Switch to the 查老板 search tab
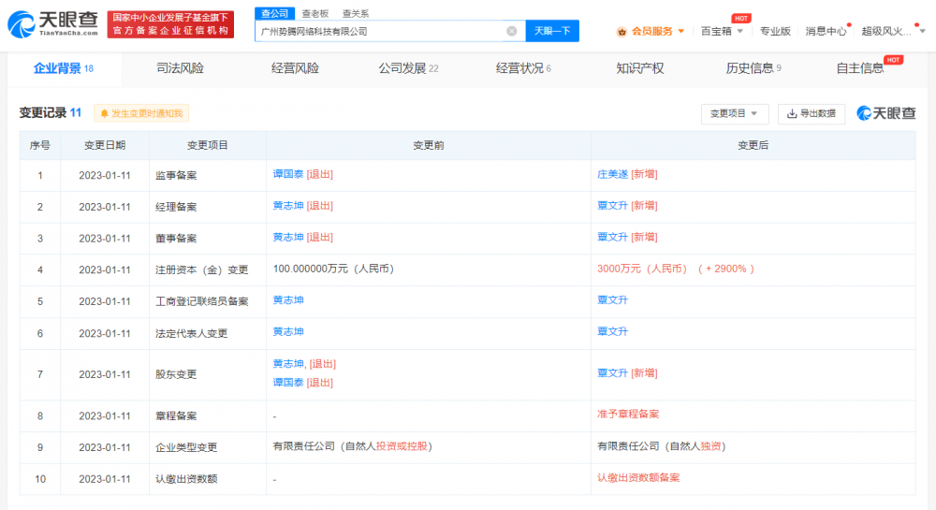The width and height of the screenshot is (936, 510). pyautogui.click(x=315, y=13)
